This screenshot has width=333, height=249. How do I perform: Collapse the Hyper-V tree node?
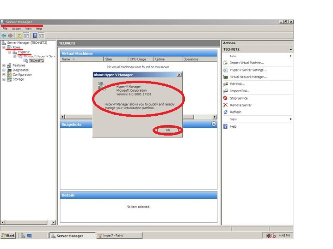tap(9, 52)
